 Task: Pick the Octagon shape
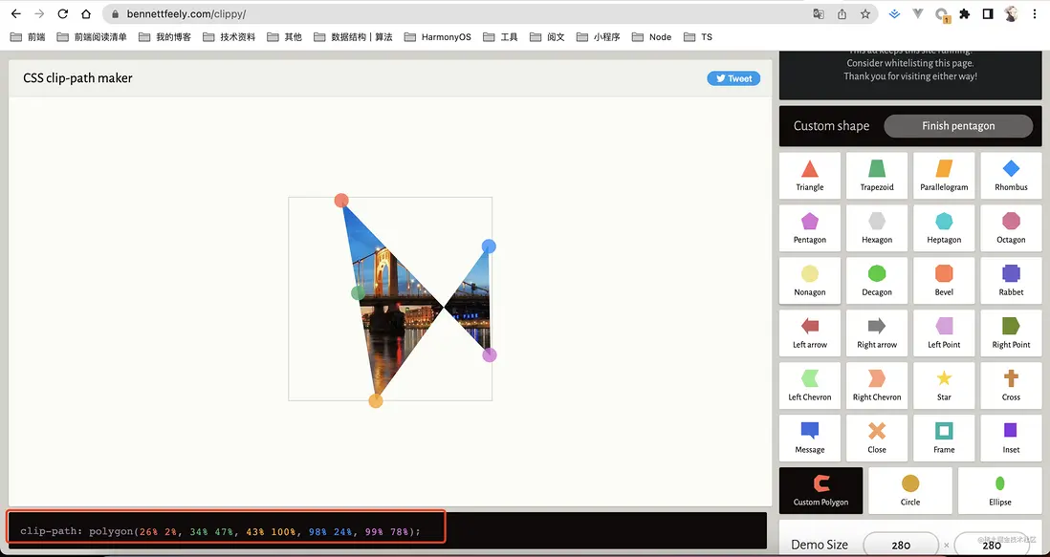[x=1011, y=228]
